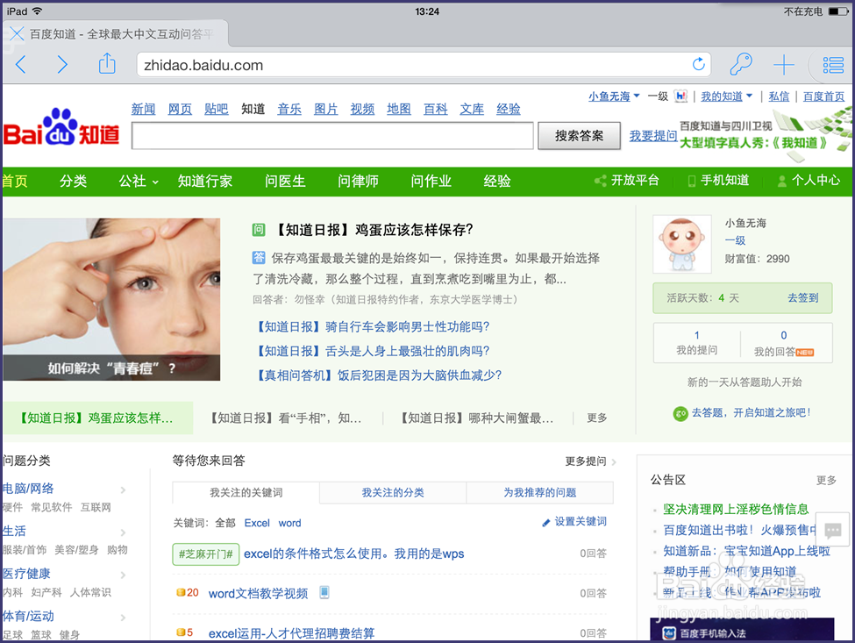Expand 生活 category arrow
Screen dimensions: 855x643
coord(123,532)
